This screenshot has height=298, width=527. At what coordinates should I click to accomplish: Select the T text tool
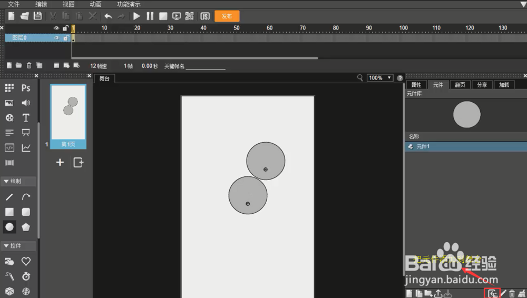coord(26,117)
